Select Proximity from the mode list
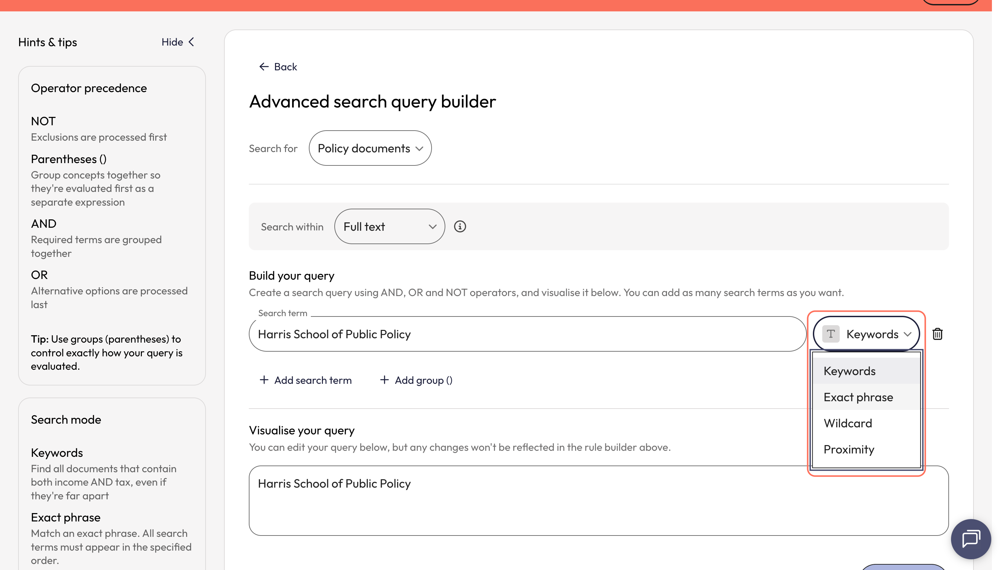Screen dimensions: 1002x570 [x=866, y=449]
